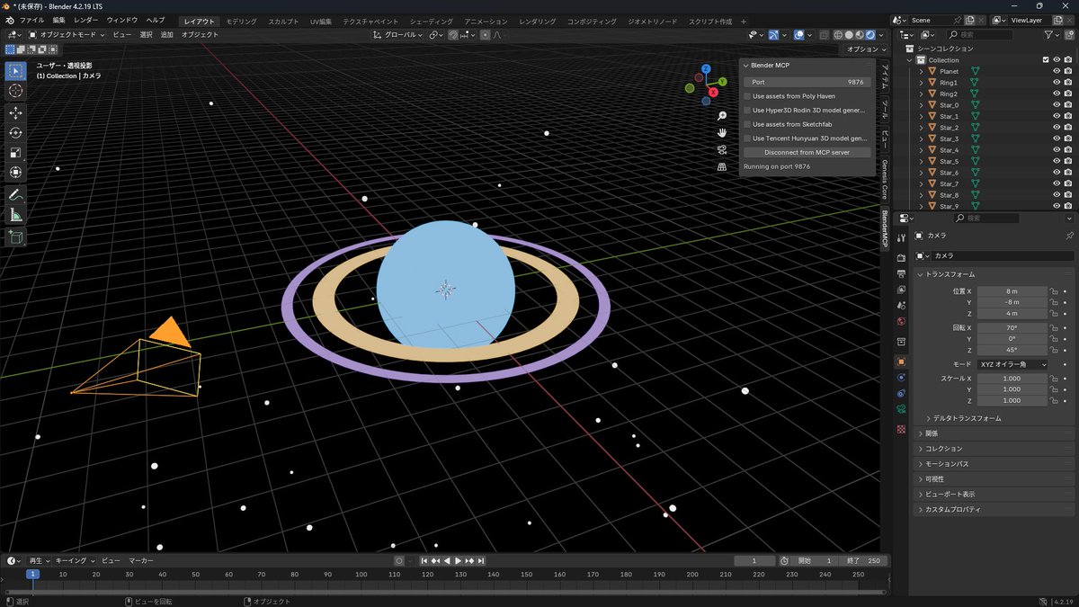
Task: Open the XYZ Euler rotation mode dropdown
Action: 1012,364
